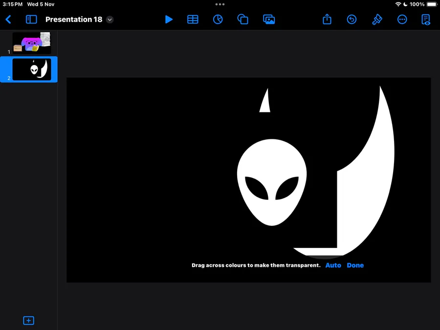
Task: Tap the Do Not Disturb moon icon
Action: click(405, 4)
